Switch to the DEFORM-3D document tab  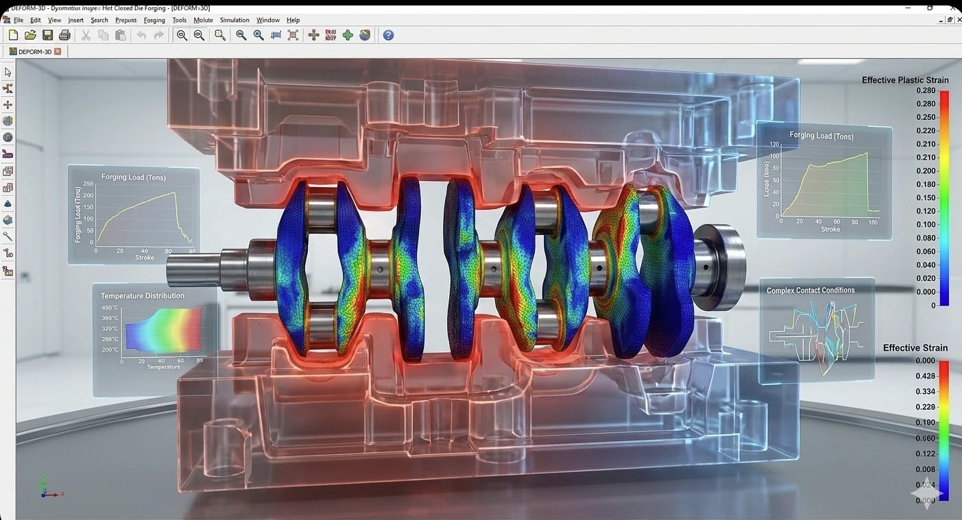pyautogui.click(x=31, y=51)
